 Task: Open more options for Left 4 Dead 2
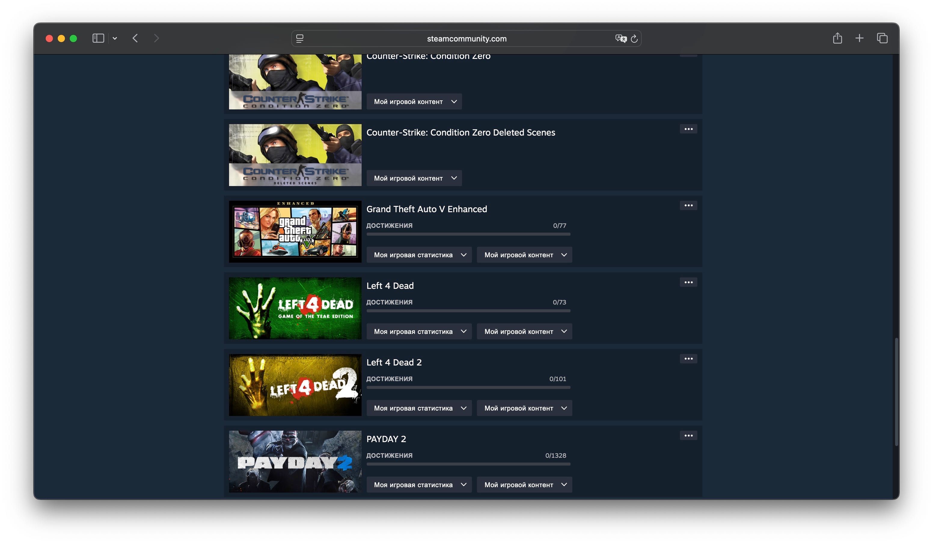[x=688, y=359]
